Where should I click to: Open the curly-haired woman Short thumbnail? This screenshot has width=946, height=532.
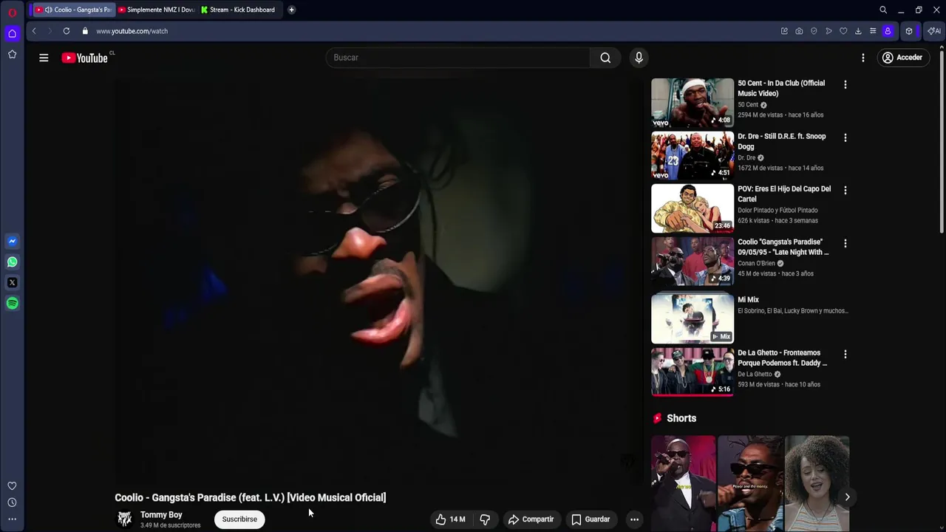click(x=817, y=483)
